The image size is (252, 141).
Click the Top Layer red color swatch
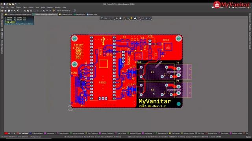pyautogui.click(x=17, y=133)
